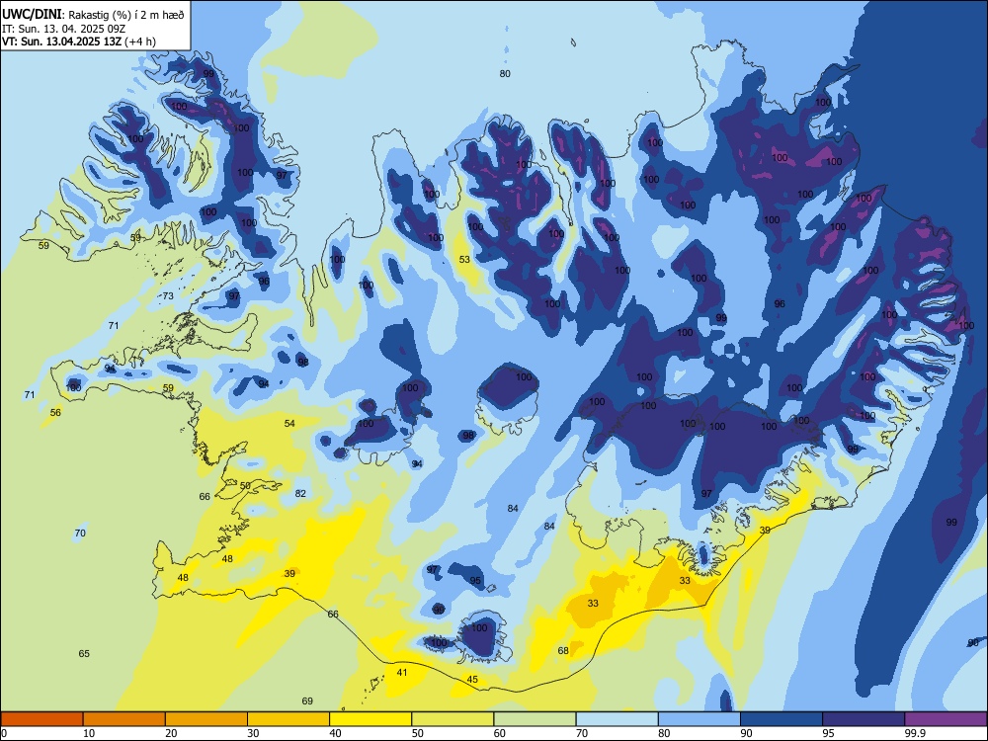Viewport: 988px width, 741px height.
Task: Click the '82' humidity value on map
Action: 300,493
